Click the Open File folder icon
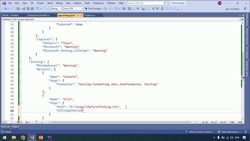 point(24,9)
